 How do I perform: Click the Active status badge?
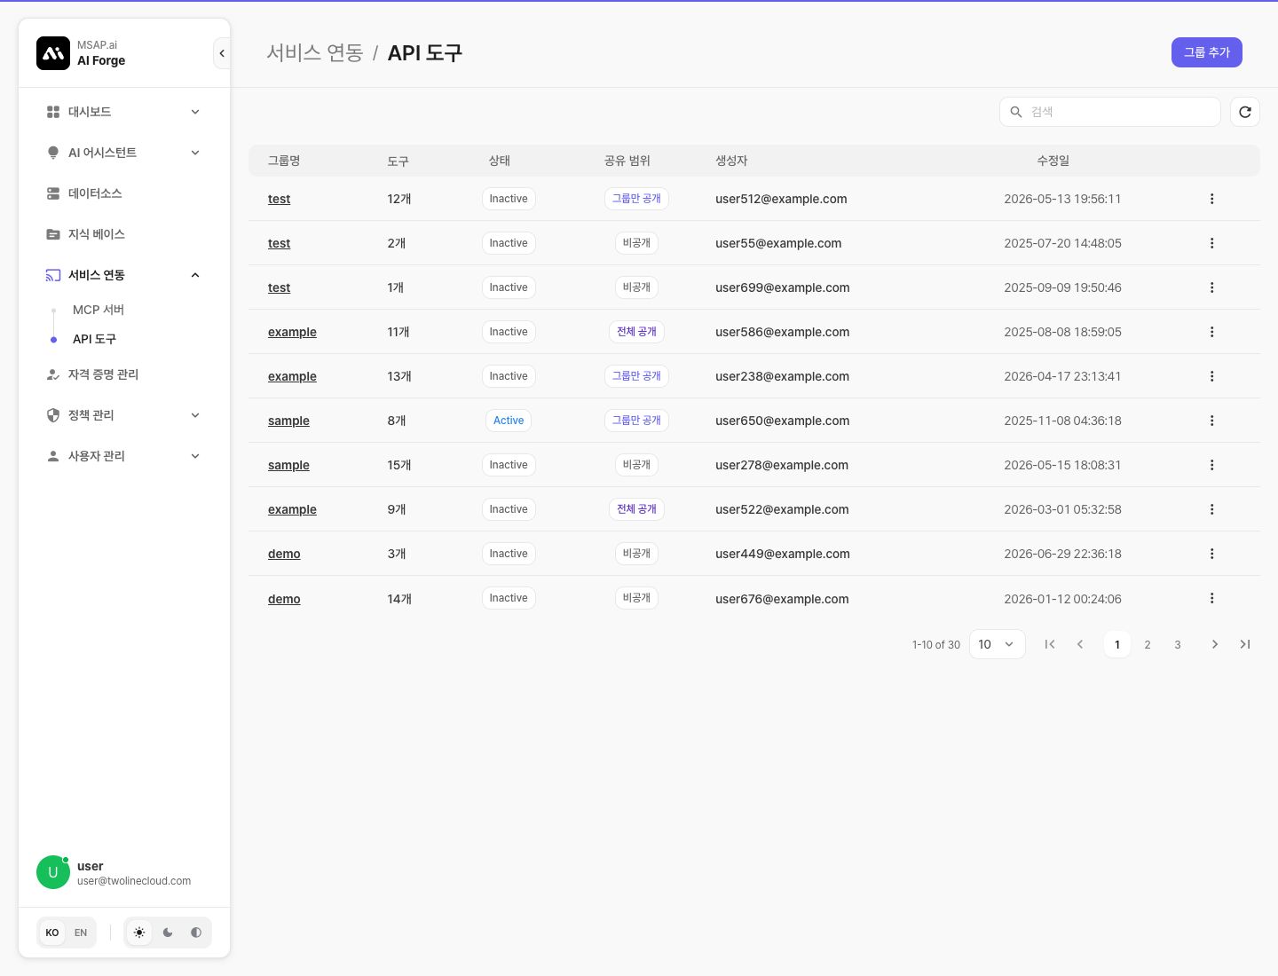point(509,421)
